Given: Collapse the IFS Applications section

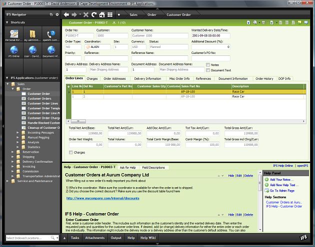Looking at the screenshot, I should coord(7,78).
